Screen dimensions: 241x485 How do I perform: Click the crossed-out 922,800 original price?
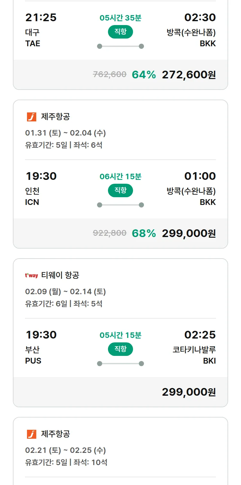pyautogui.click(x=110, y=233)
